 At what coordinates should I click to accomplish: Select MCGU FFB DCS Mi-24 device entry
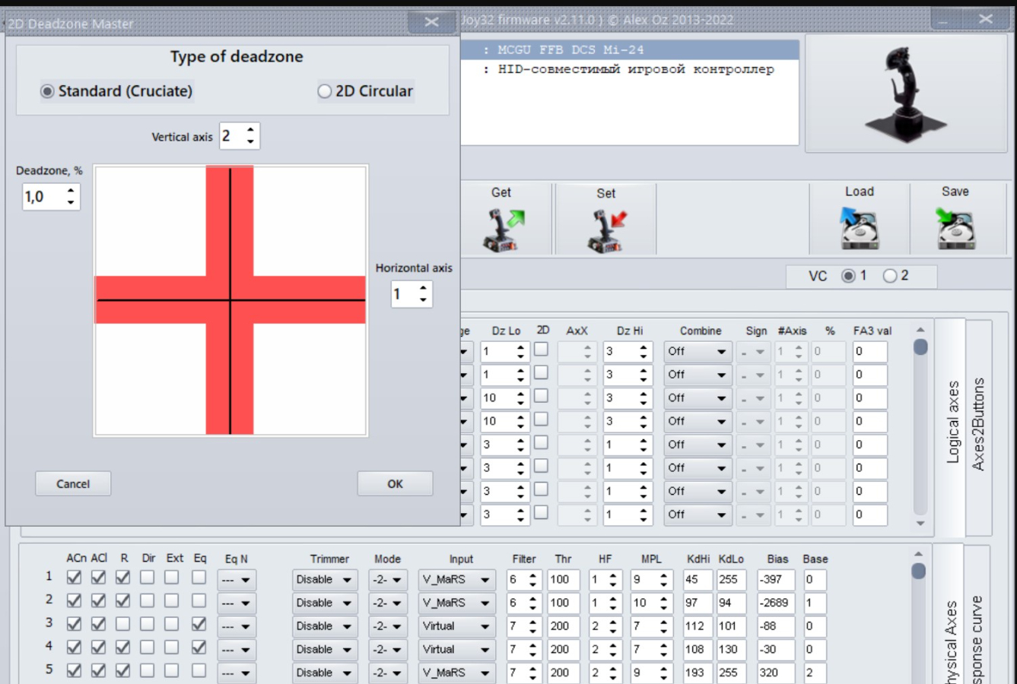point(630,50)
